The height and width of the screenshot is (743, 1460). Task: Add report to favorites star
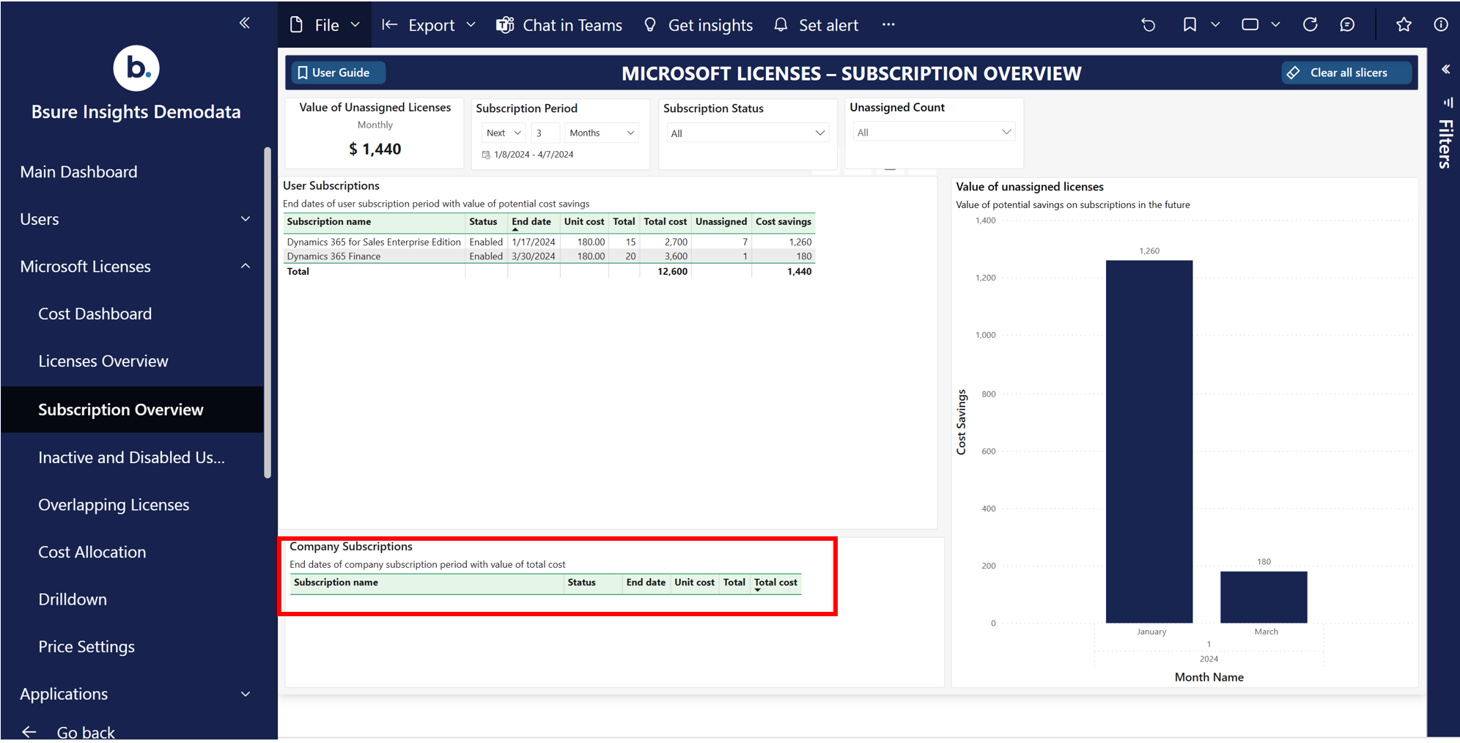1404,25
